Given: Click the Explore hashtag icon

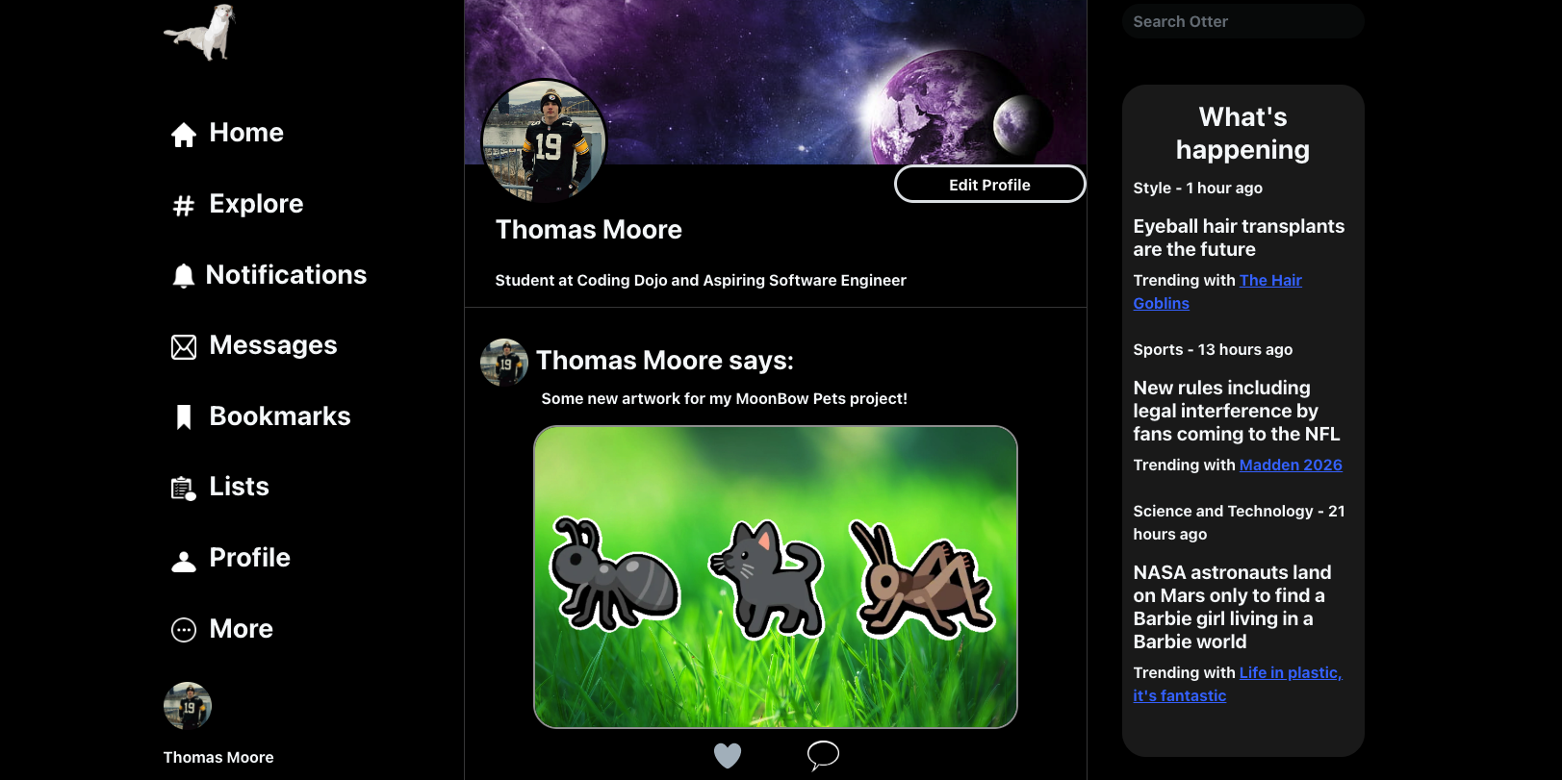Looking at the screenshot, I should tap(184, 205).
